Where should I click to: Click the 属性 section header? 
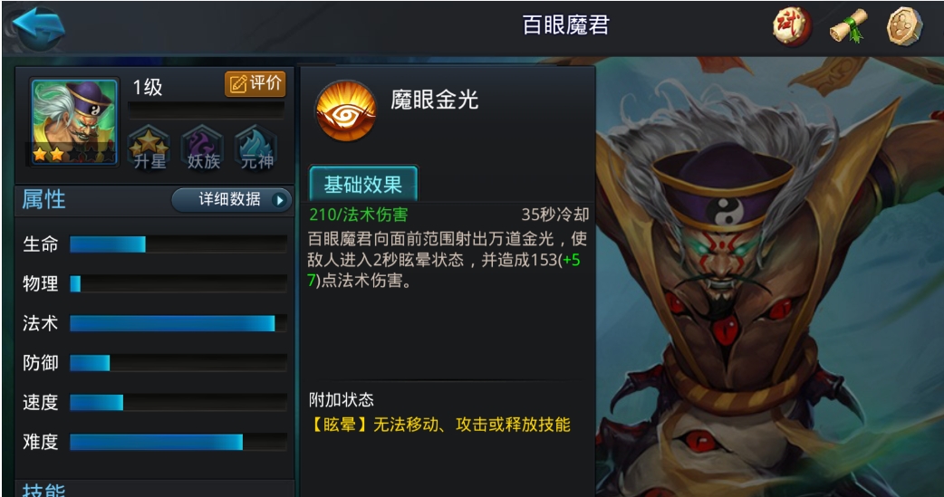tap(43, 199)
